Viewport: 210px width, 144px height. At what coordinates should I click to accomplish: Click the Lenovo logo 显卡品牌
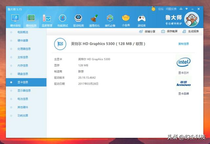click(x=183, y=83)
